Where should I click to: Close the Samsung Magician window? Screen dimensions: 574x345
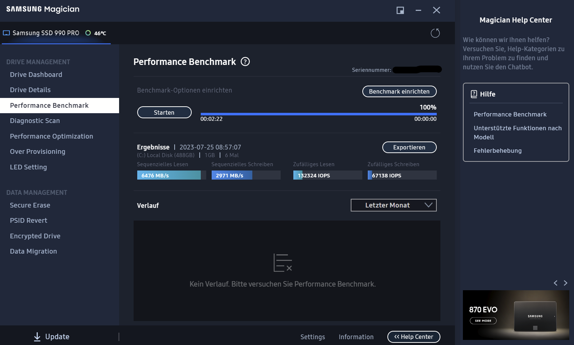tap(436, 10)
